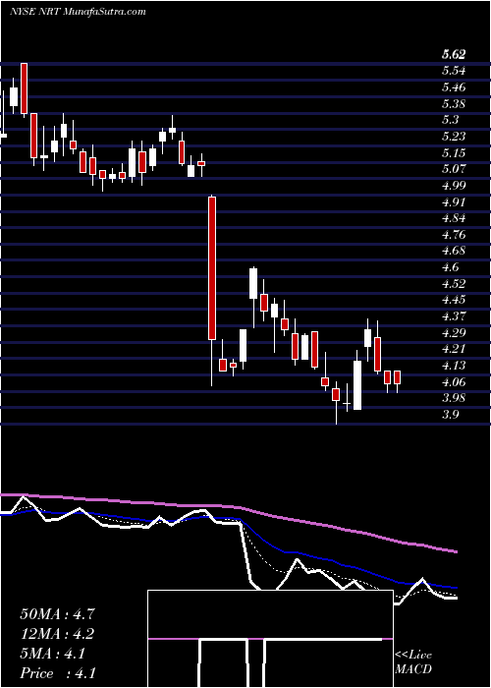Click the 5.54 price axis label
The image size is (491, 688).
454,71
